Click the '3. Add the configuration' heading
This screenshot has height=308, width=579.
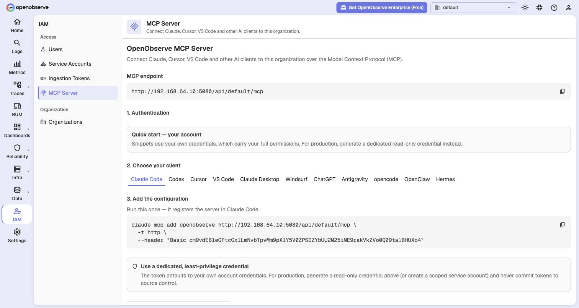coord(157,199)
